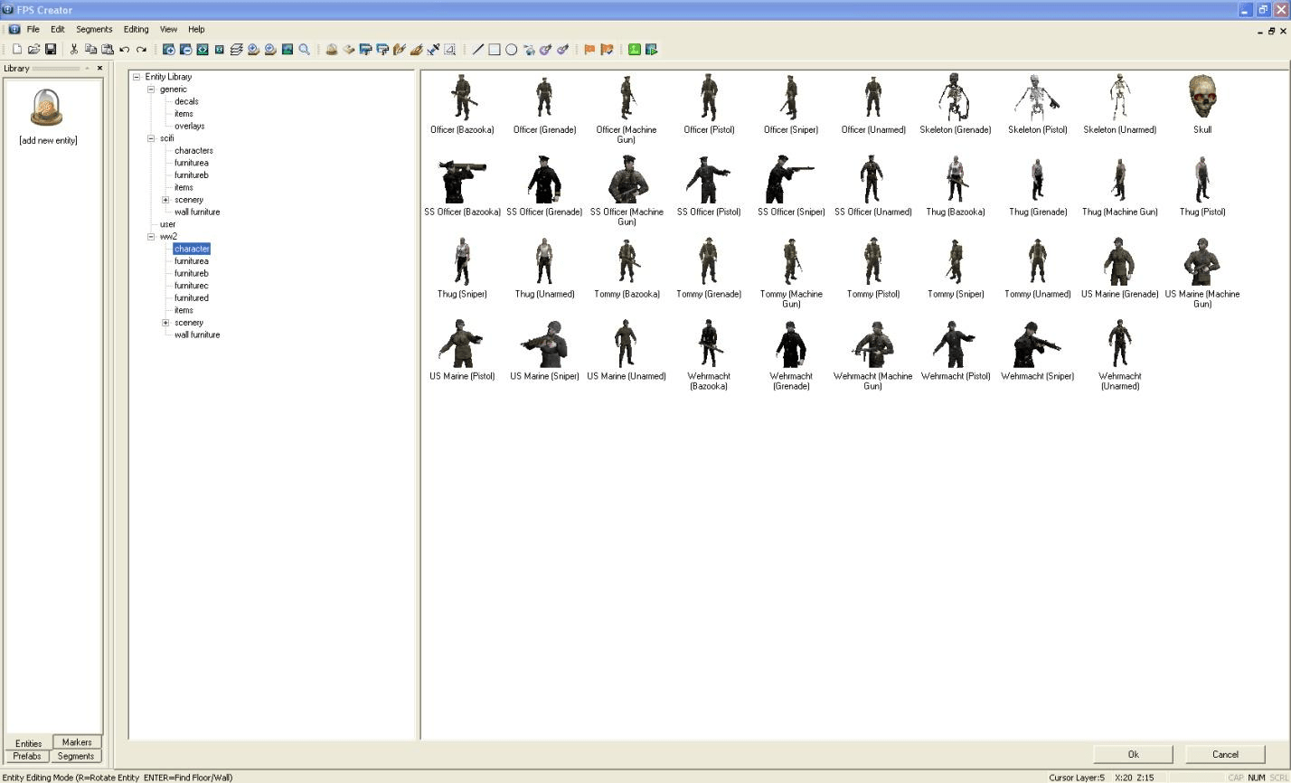Image resolution: width=1291 pixels, height=783 pixels.
Task: Open the Edit menu
Action: pos(57,29)
